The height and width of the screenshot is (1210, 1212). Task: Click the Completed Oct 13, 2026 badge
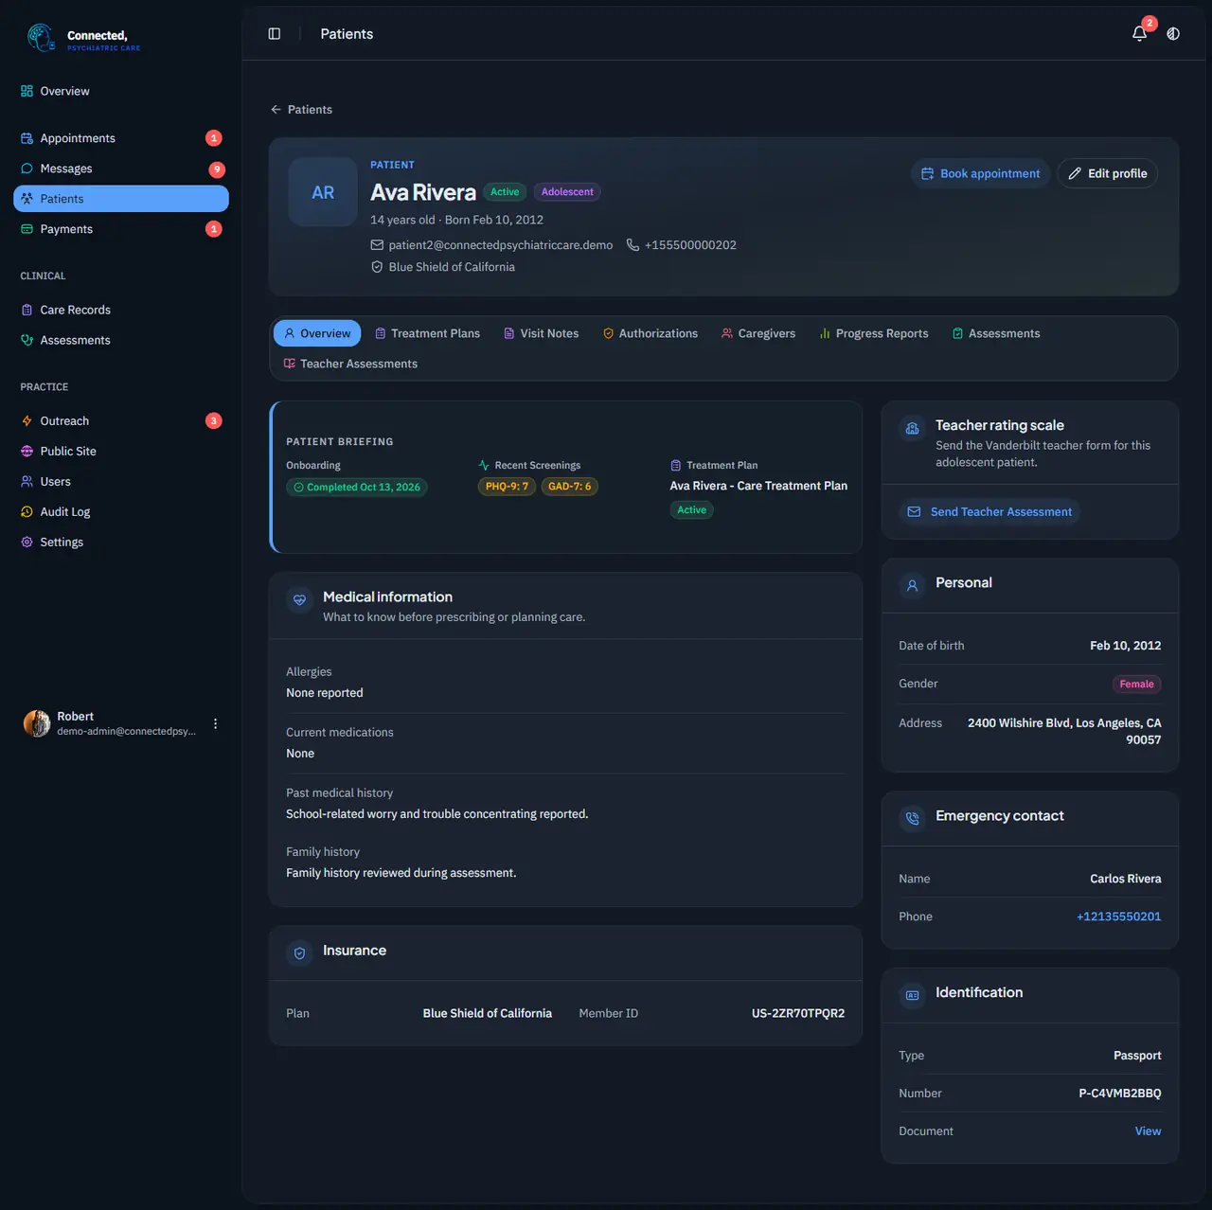coord(356,488)
